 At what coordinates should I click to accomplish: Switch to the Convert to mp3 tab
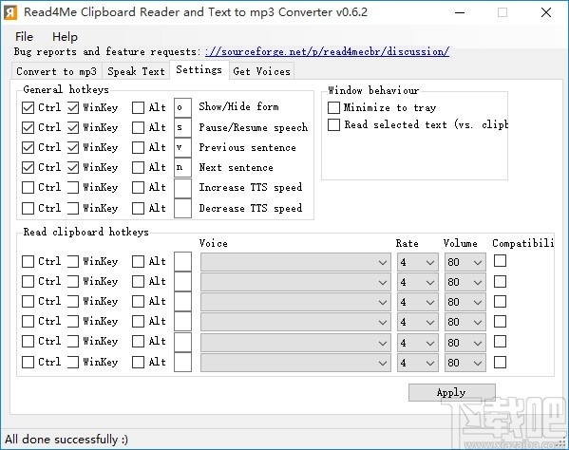(57, 71)
